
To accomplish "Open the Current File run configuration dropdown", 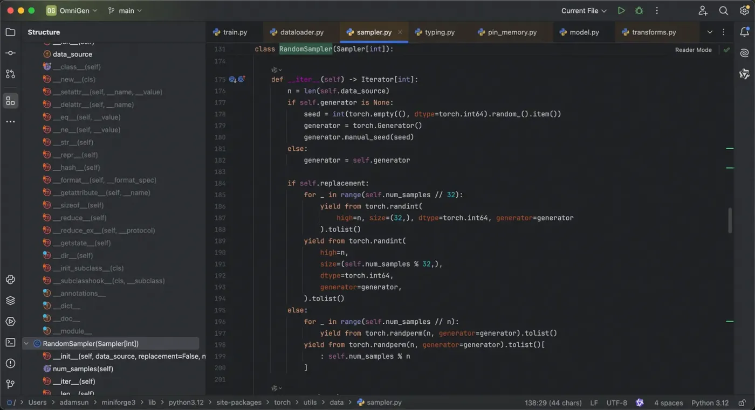I will (584, 11).
